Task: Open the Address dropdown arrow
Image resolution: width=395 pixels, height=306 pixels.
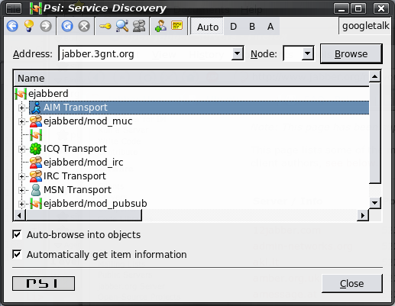Action: pyautogui.click(x=237, y=53)
